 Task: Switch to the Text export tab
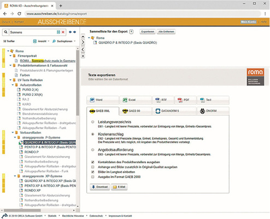213,100
